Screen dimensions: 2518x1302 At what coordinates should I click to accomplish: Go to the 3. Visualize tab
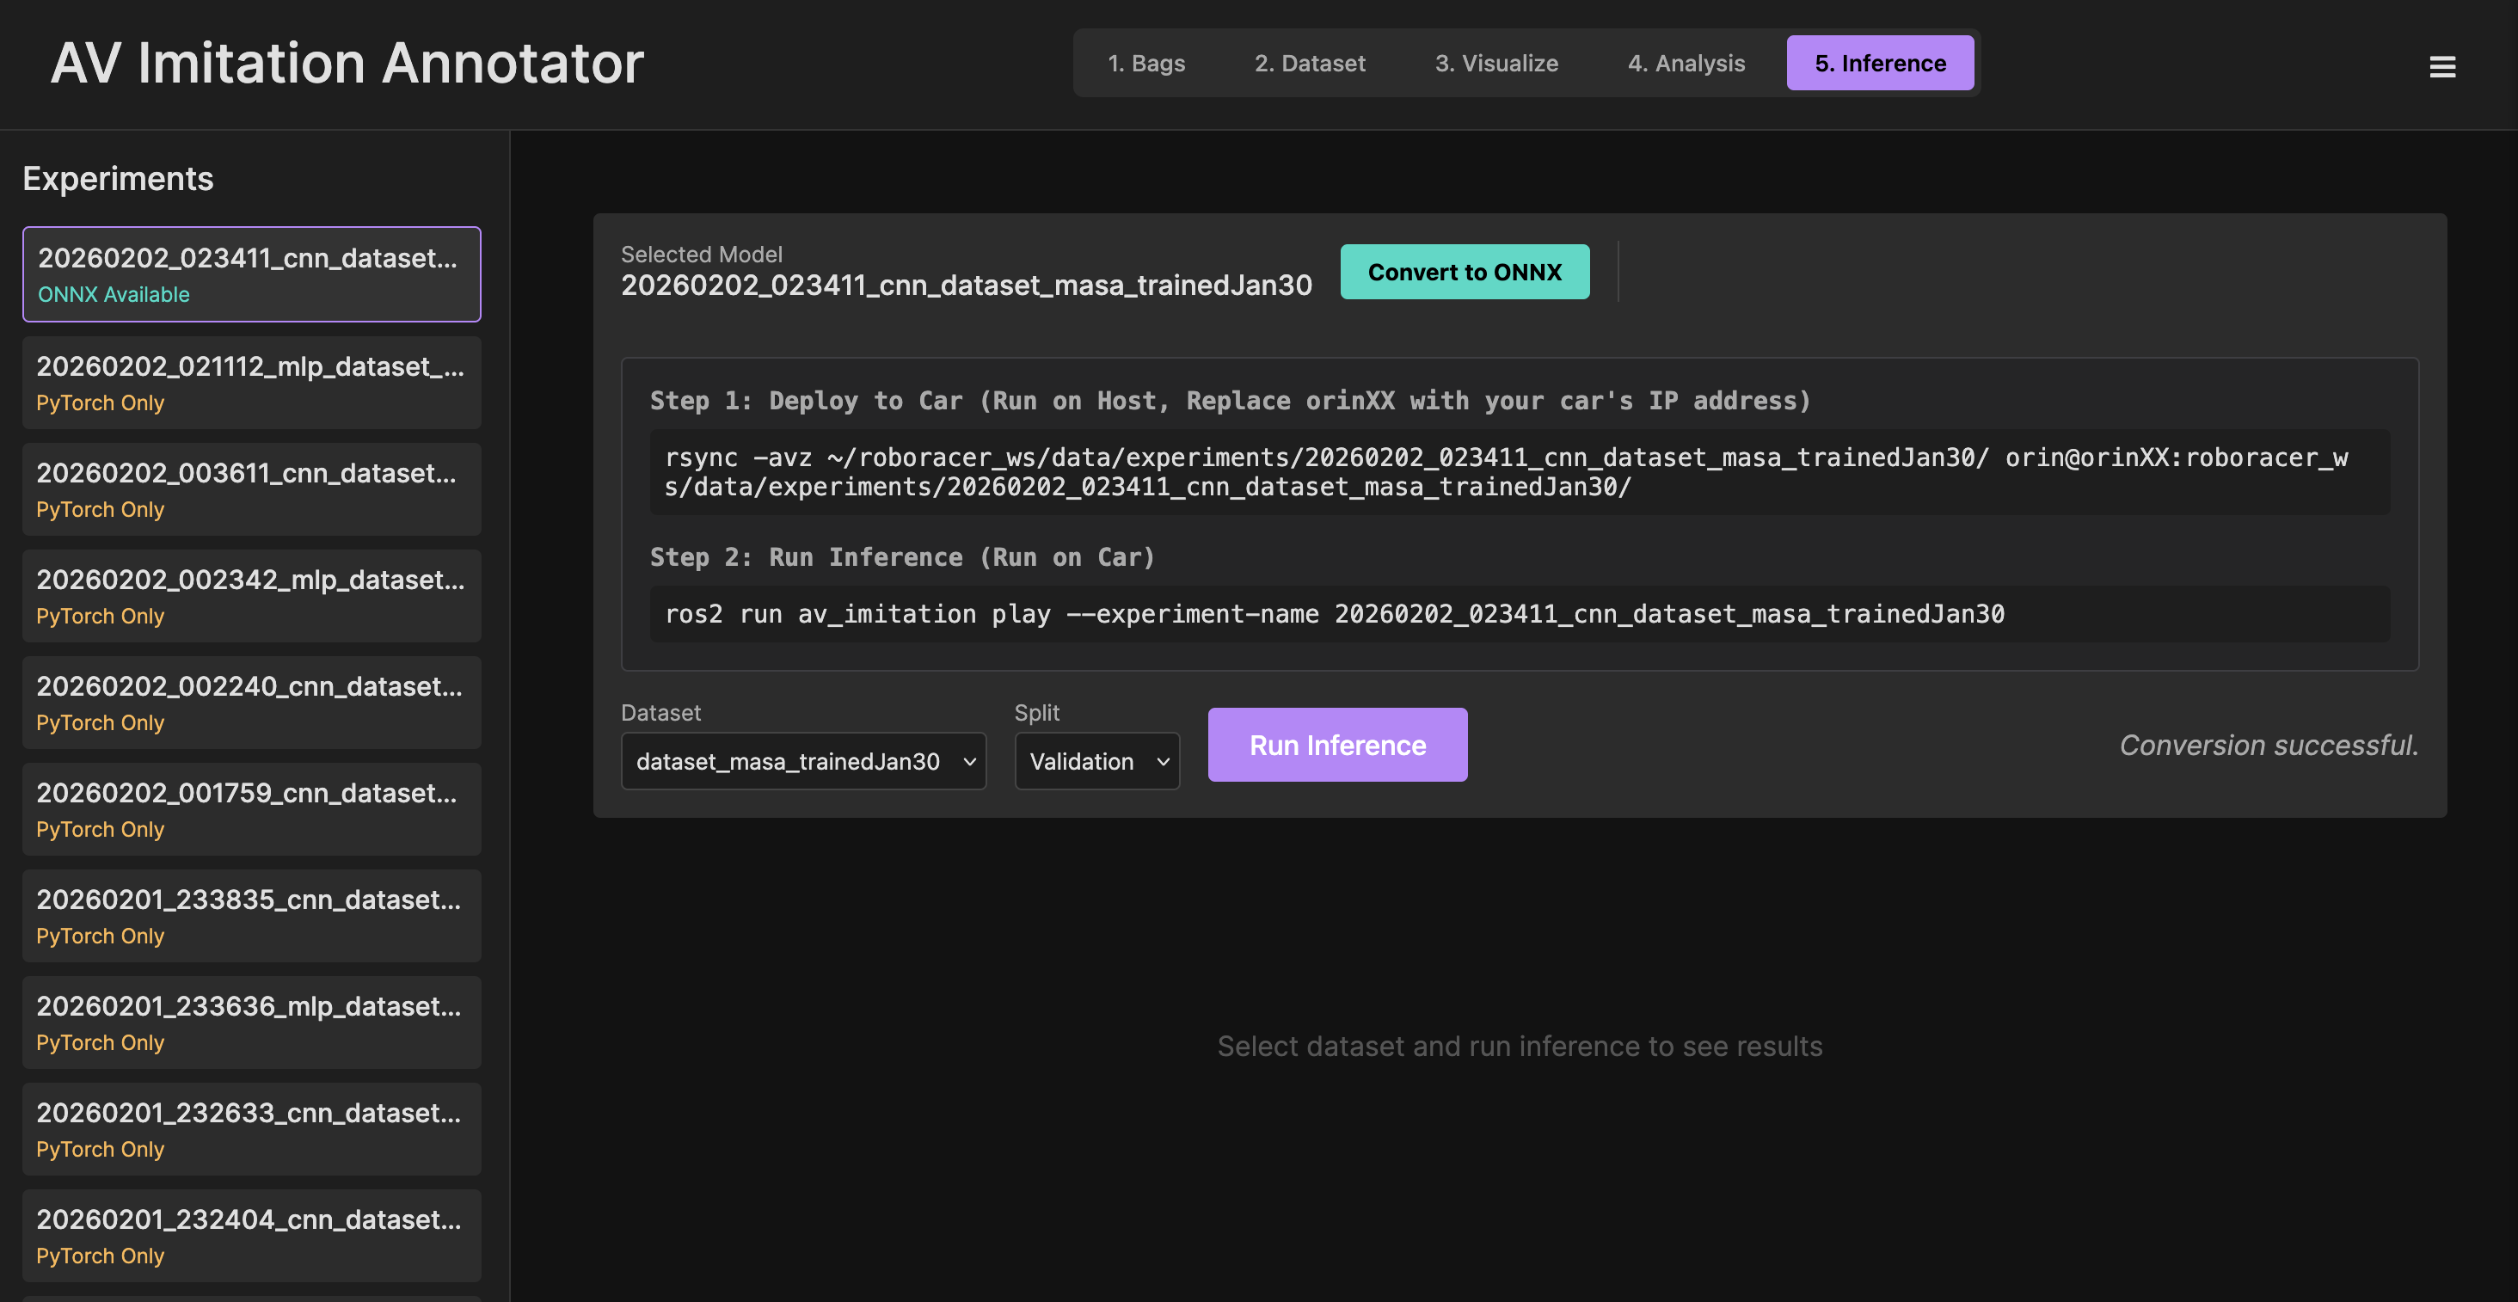(x=1495, y=64)
